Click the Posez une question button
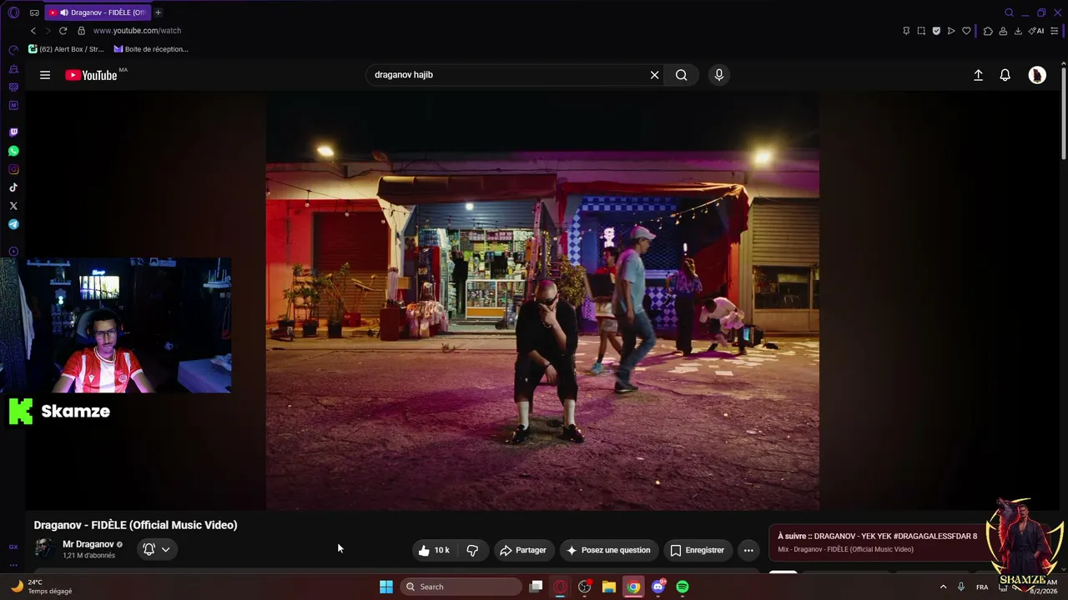The image size is (1068, 600). click(609, 550)
